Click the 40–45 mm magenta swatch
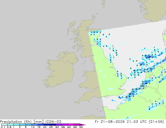 [x=71, y=125]
